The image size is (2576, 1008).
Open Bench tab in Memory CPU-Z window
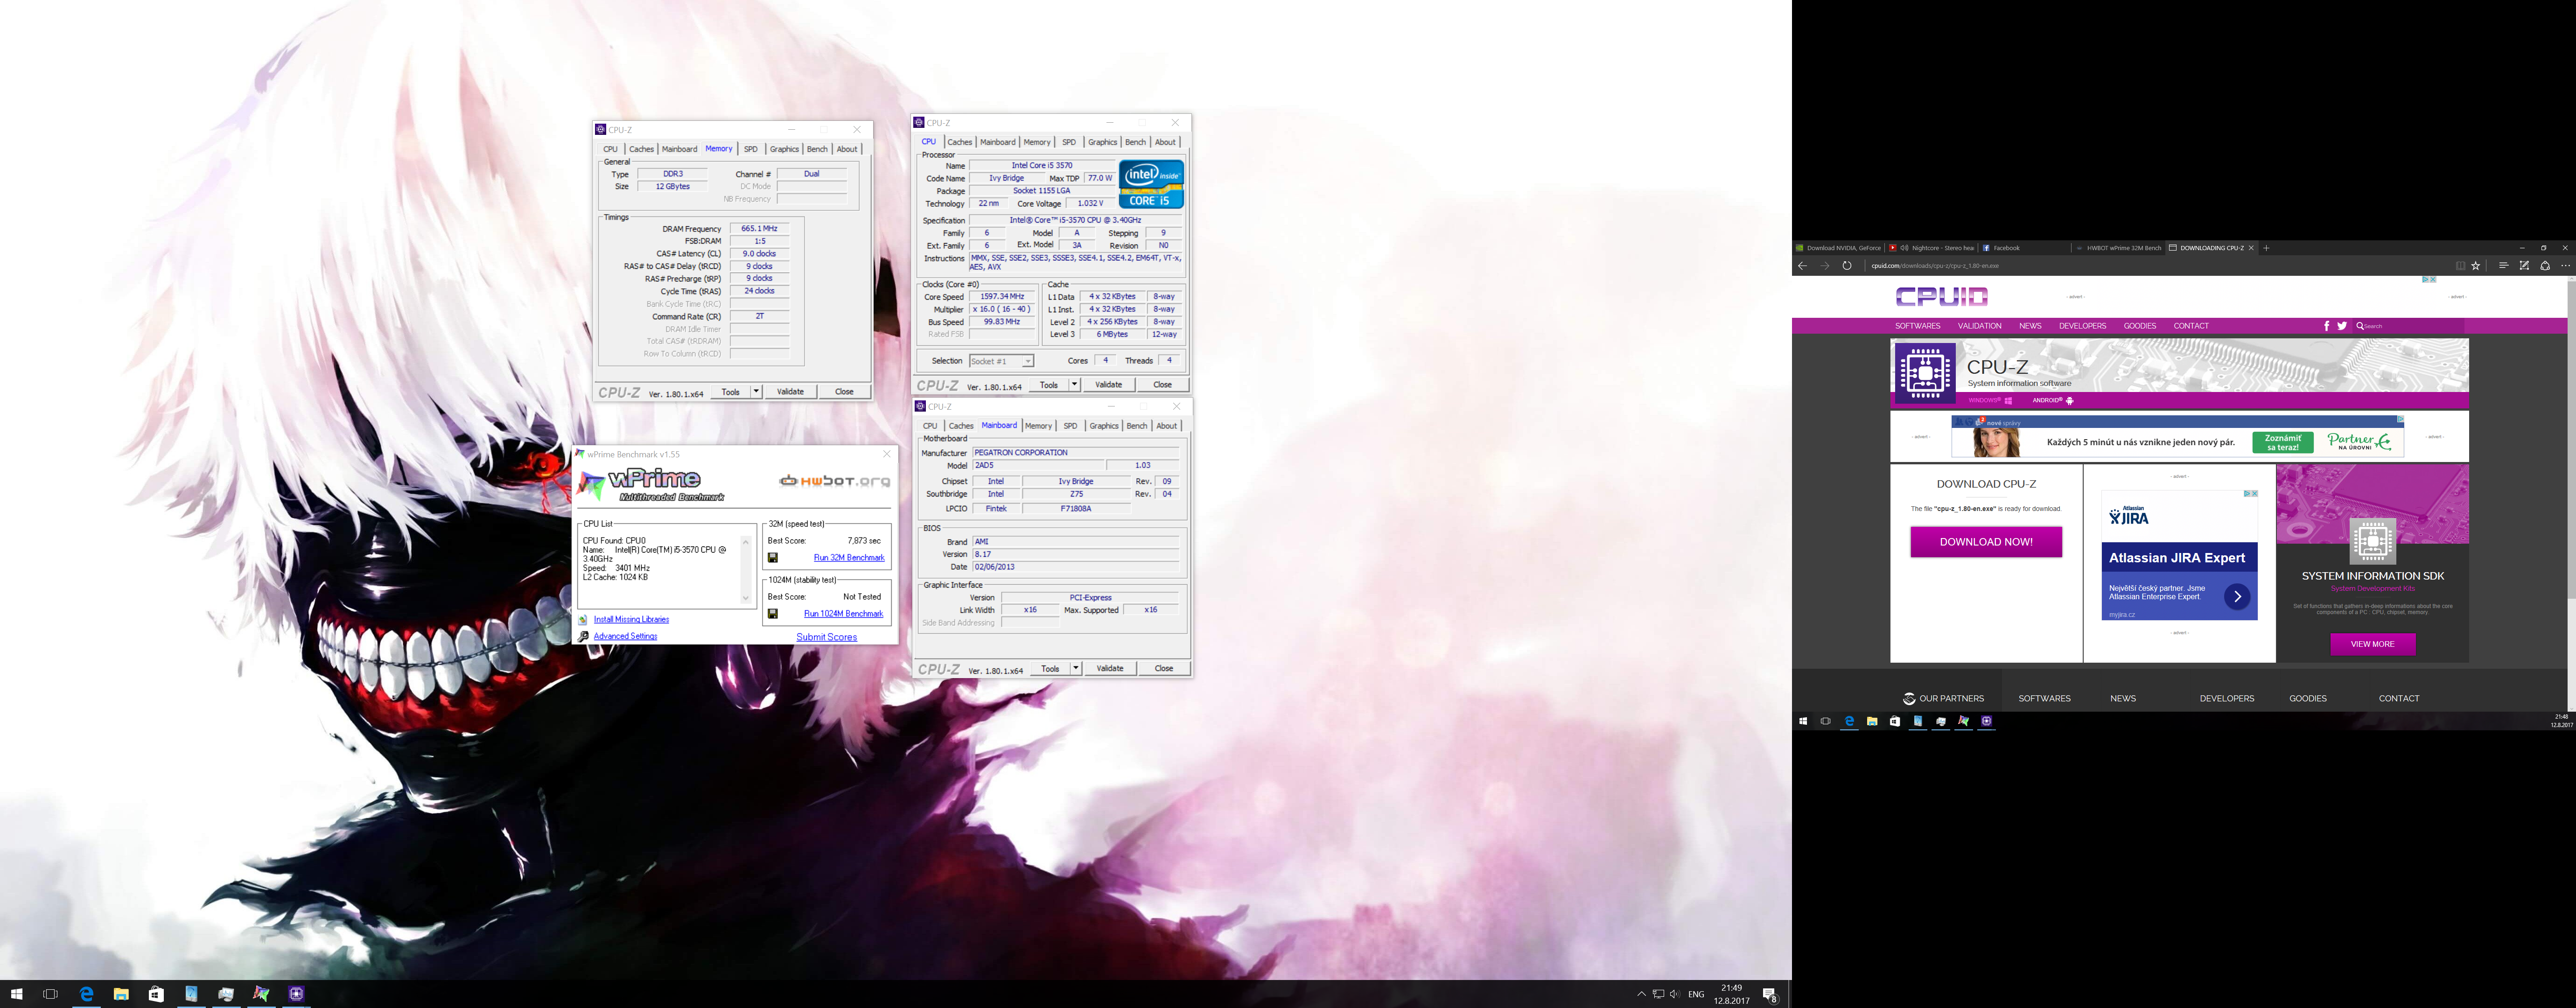coord(817,149)
